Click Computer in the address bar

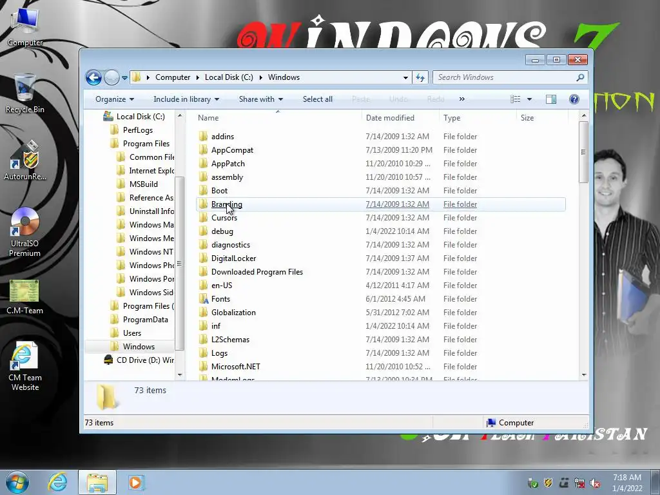click(173, 77)
